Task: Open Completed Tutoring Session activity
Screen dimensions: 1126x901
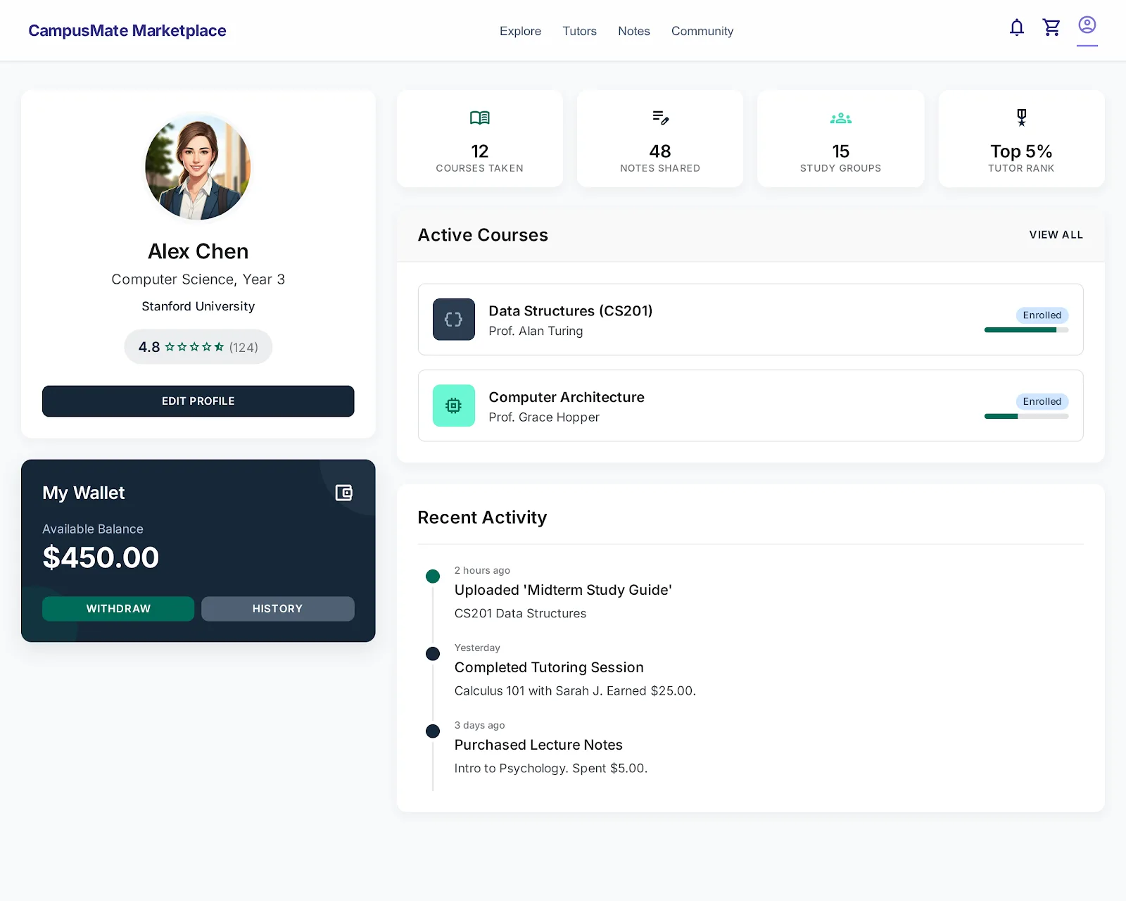Action: (549, 667)
